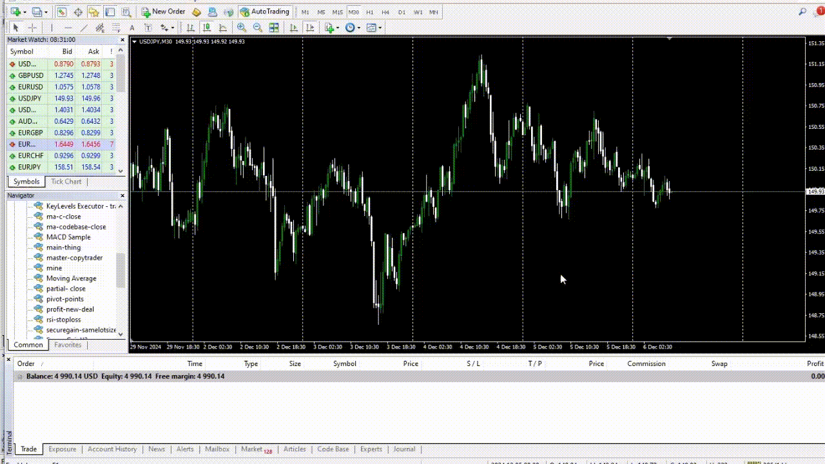Click the New Order button
Viewport: 825px width, 464px height.
pyautogui.click(x=164, y=12)
